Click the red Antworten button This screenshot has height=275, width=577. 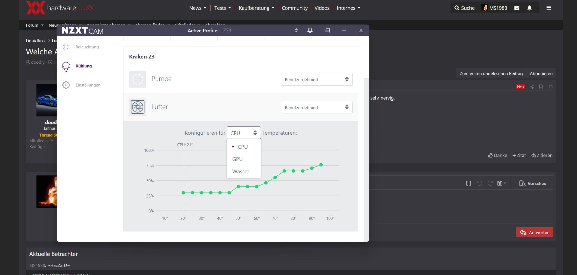(x=535, y=232)
